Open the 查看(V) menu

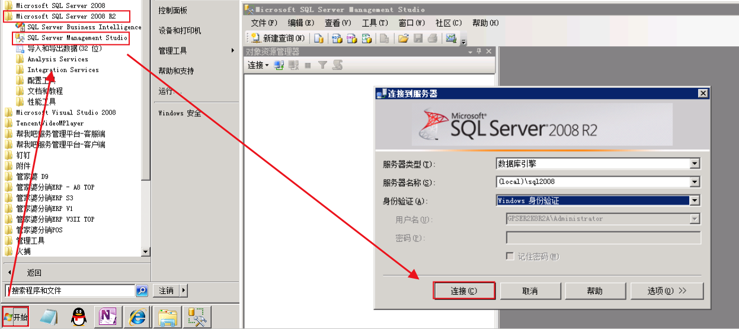click(x=338, y=23)
